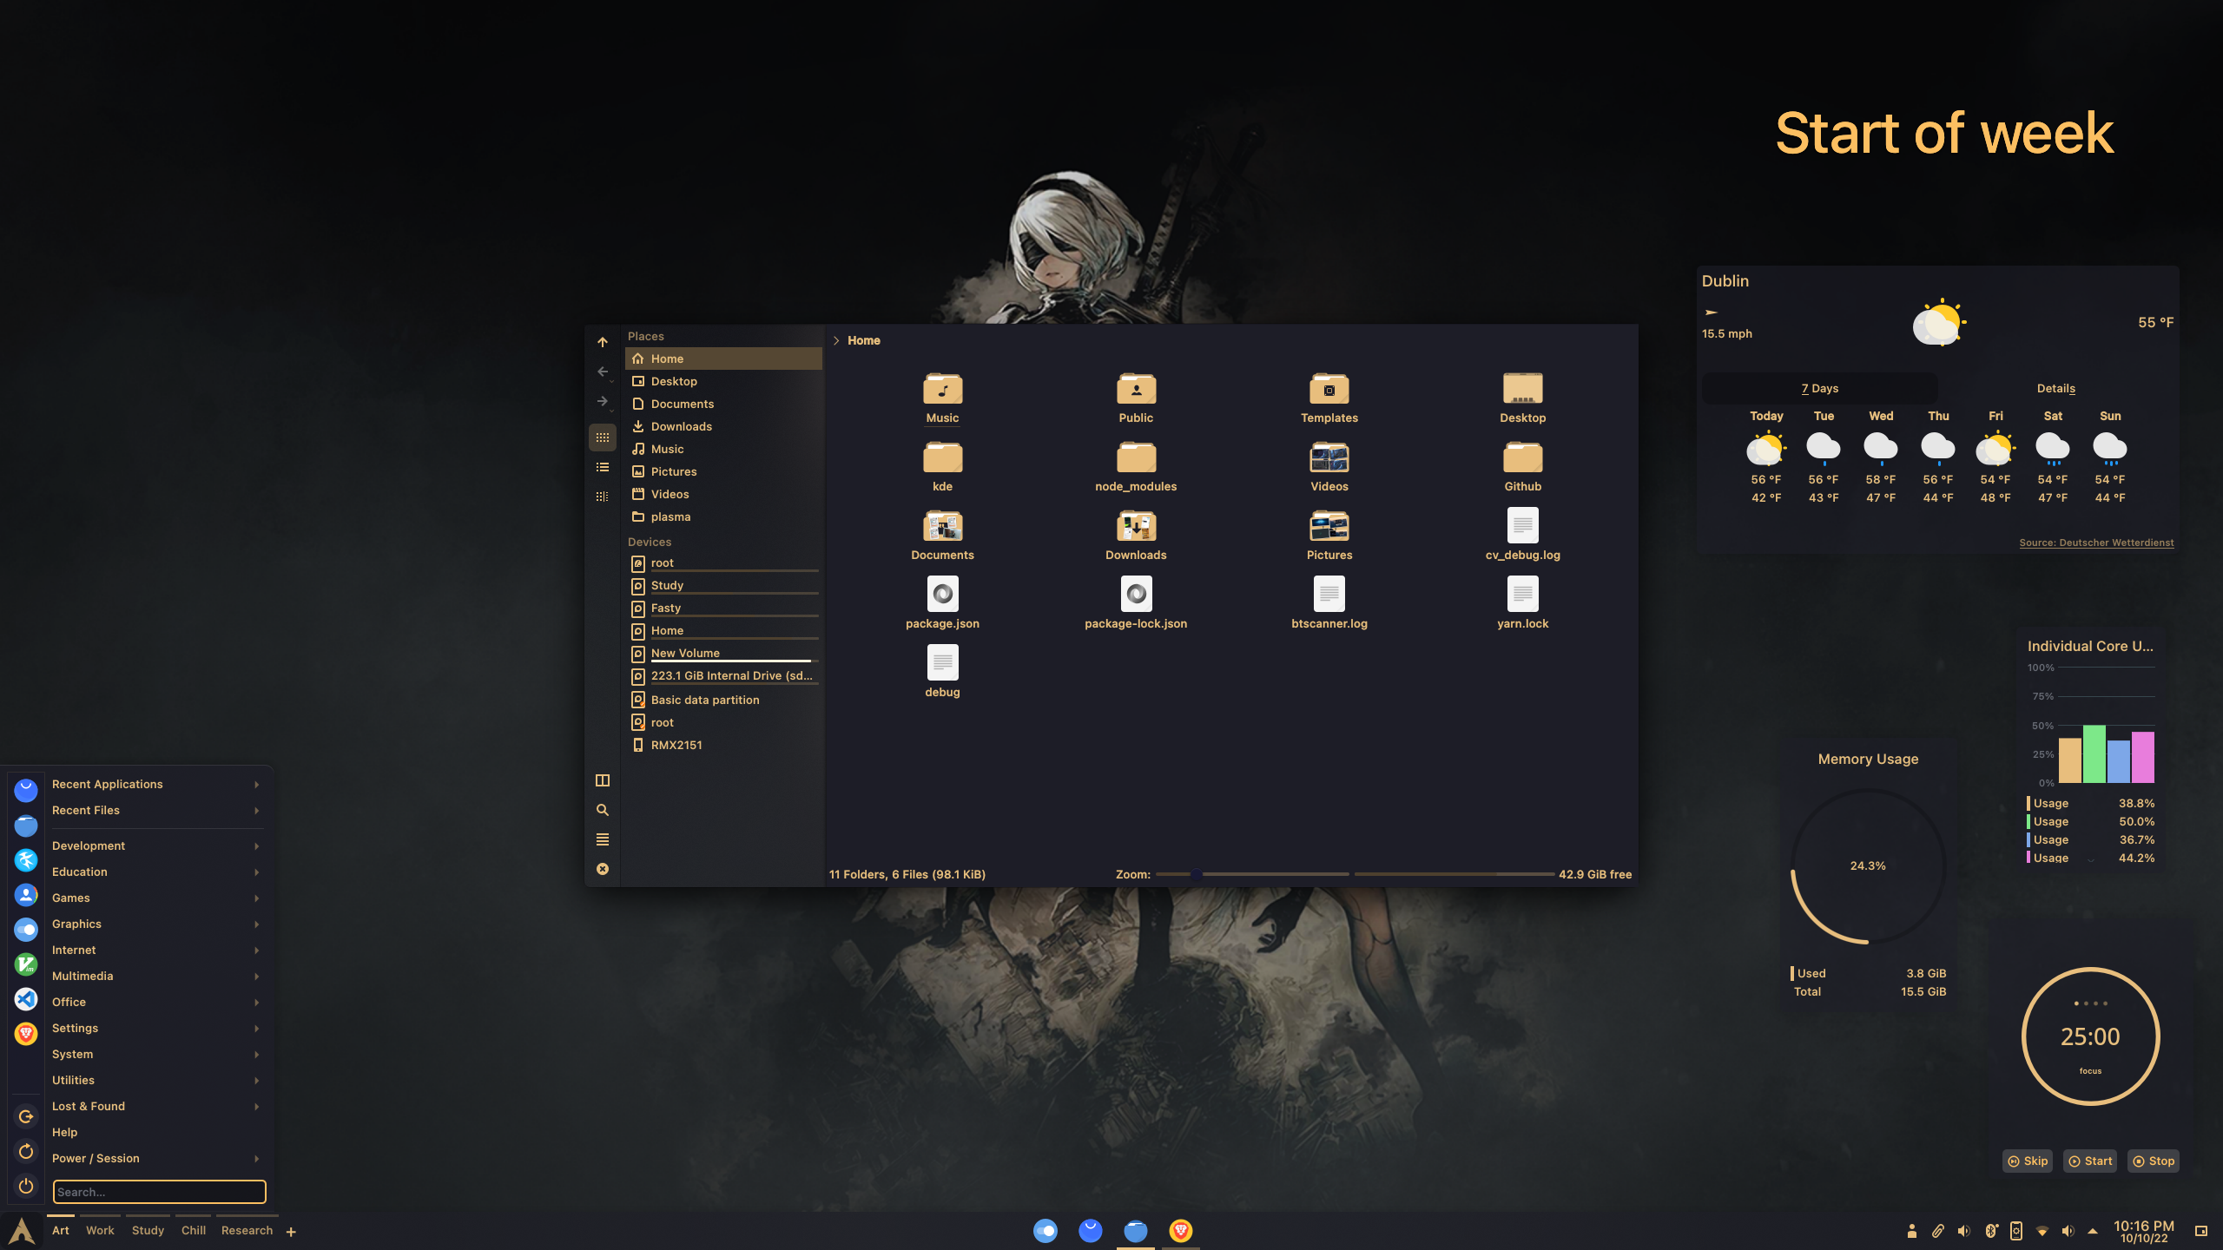Expand the Development category

155,845
